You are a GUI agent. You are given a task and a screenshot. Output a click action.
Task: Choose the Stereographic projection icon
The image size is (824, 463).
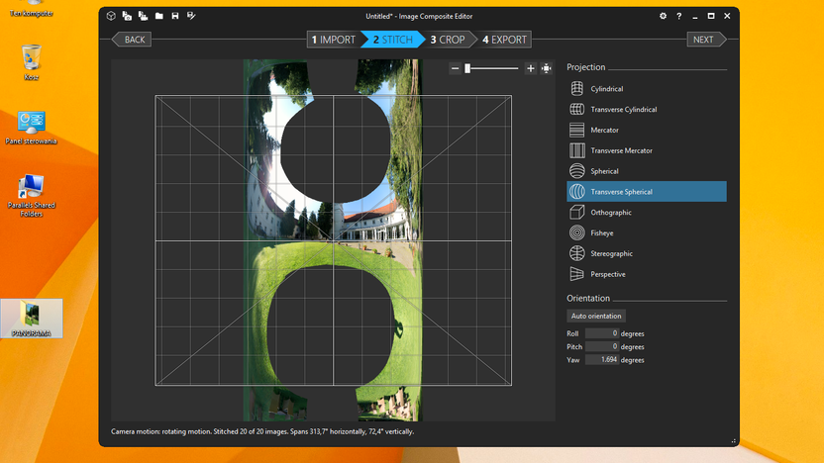pyautogui.click(x=577, y=253)
